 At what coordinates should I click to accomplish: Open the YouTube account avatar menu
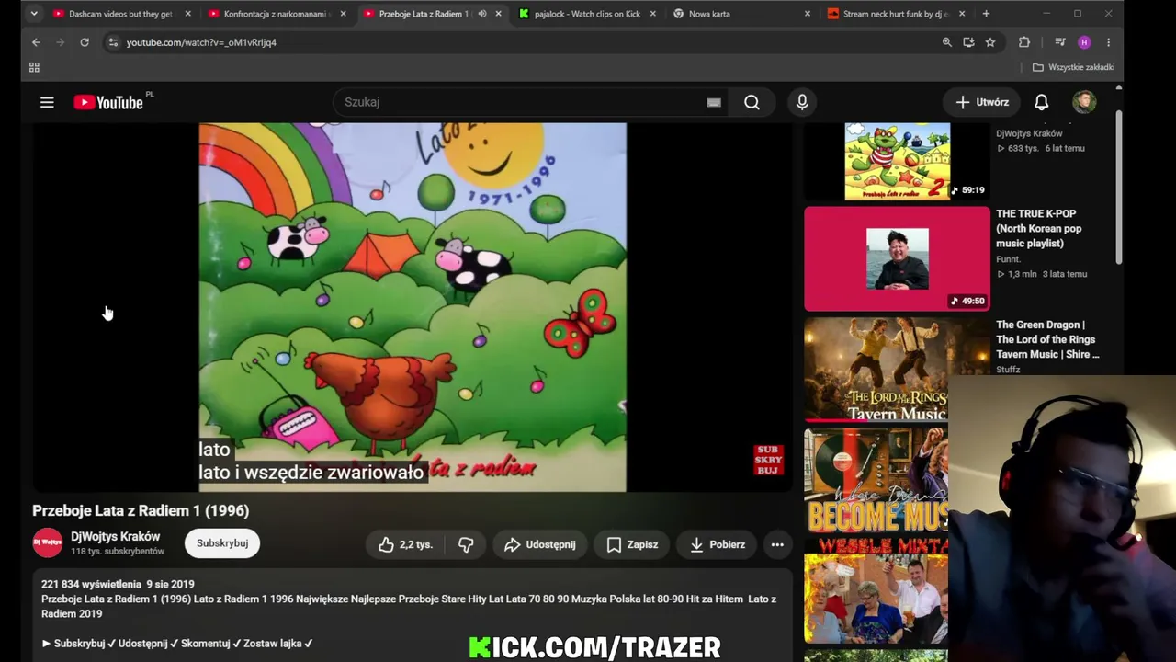[x=1084, y=102]
